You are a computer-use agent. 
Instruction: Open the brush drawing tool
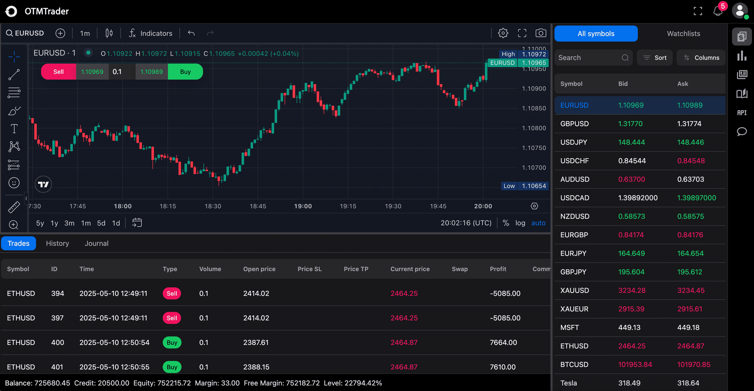coord(14,111)
